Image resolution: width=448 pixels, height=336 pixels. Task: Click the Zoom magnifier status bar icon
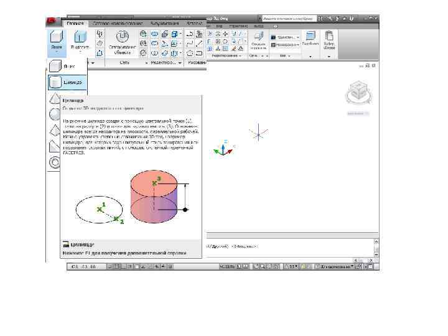pos(263,266)
